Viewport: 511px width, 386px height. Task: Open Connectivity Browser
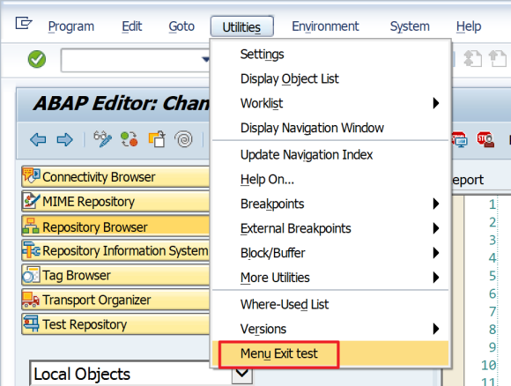[x=115, y=177]
